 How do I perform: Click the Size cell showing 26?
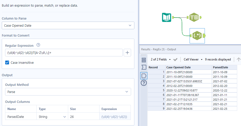click(x=84, y=117)
